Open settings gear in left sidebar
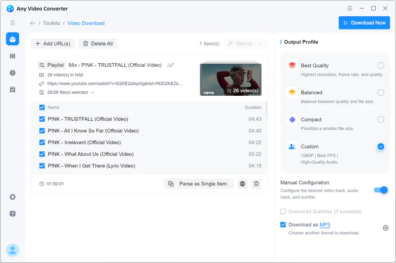This screenshot has width=396, height=263. tap(12, 197)
